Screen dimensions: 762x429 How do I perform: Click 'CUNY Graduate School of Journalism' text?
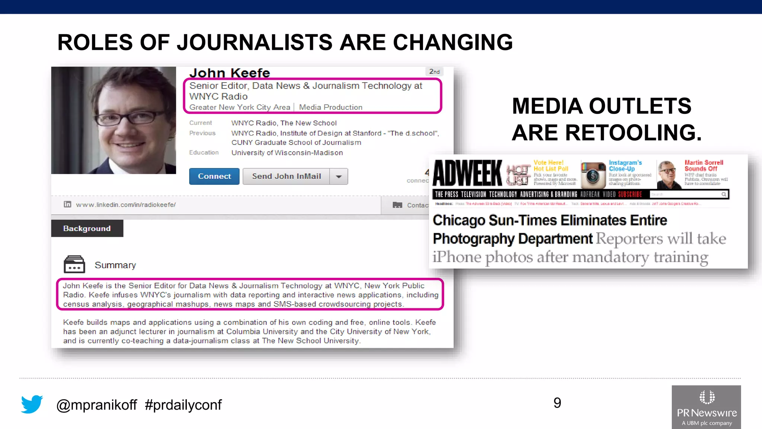296,143
